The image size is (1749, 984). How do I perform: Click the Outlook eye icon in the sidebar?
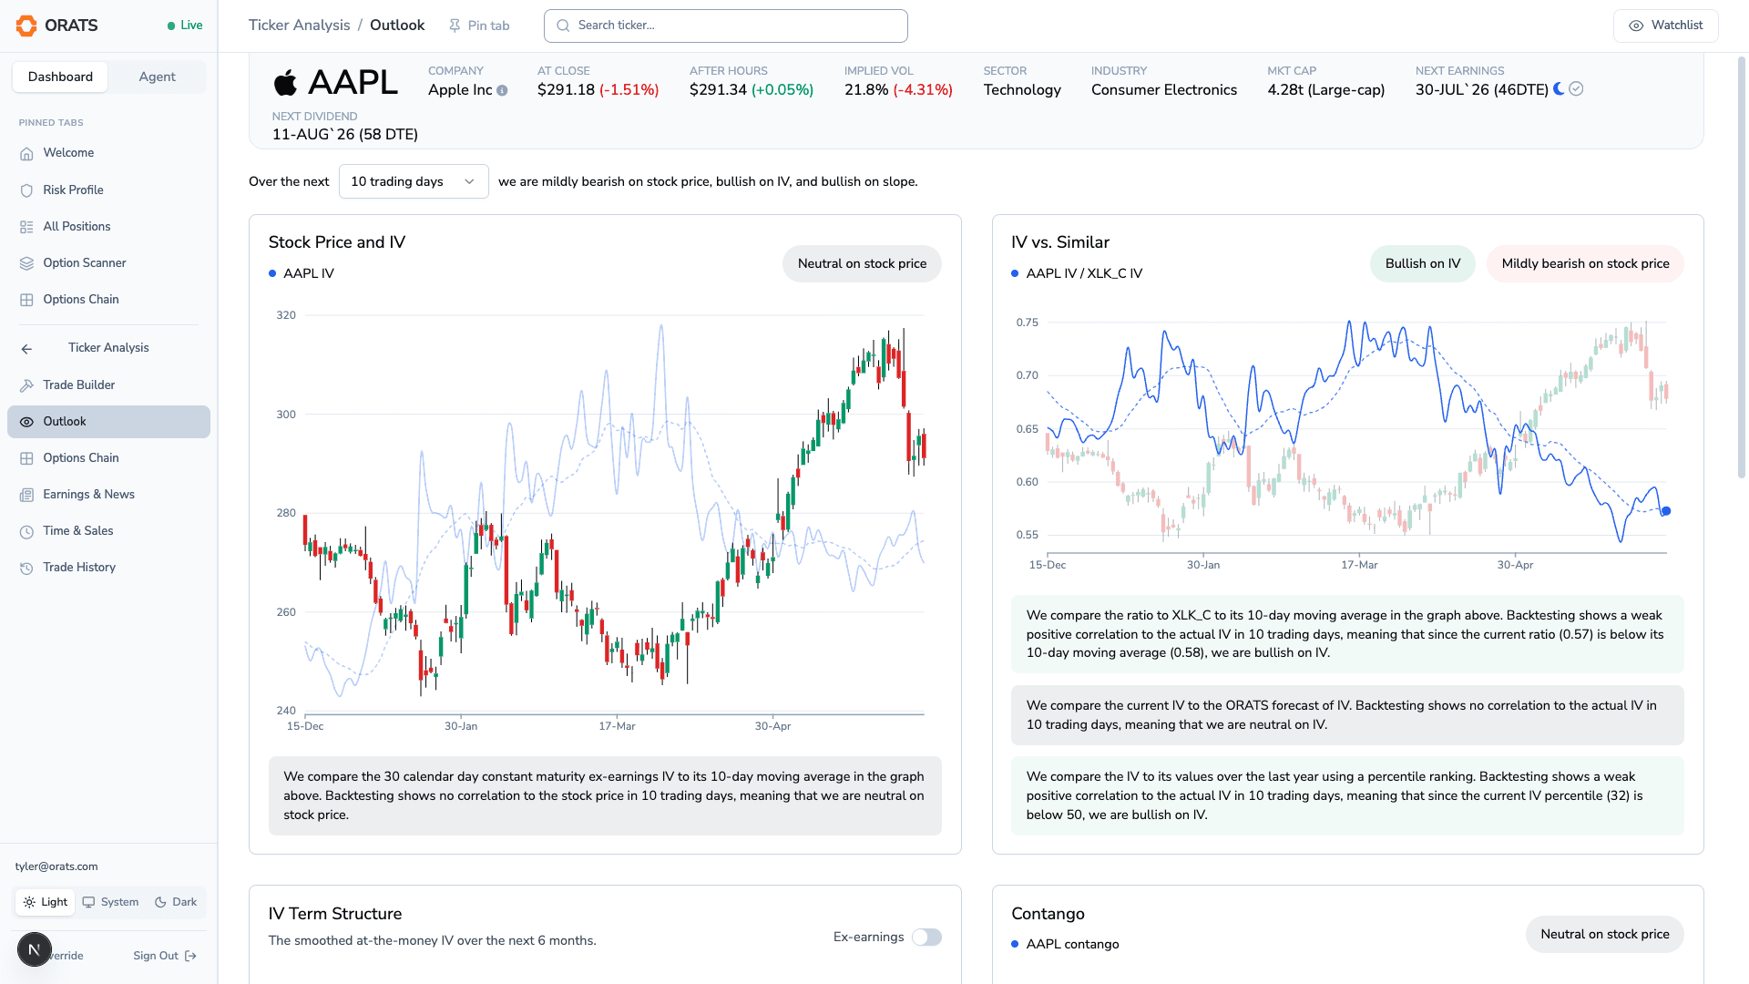click(x=26, y=422)
